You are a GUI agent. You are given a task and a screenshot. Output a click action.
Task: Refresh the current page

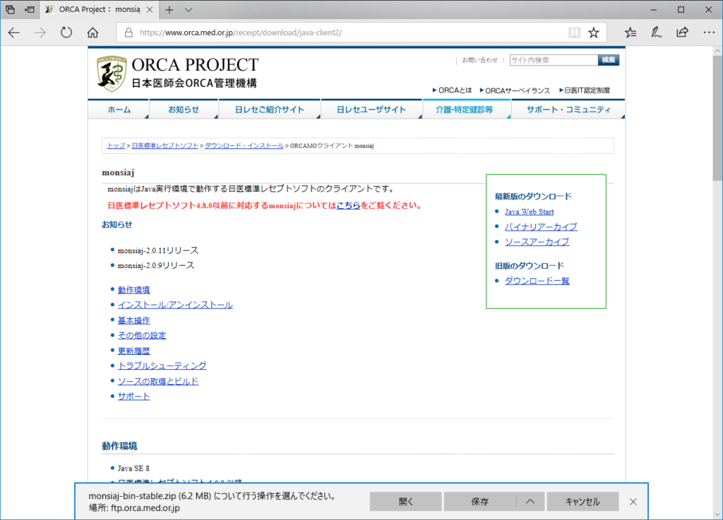pyautogui.click(x=66, y=32)
